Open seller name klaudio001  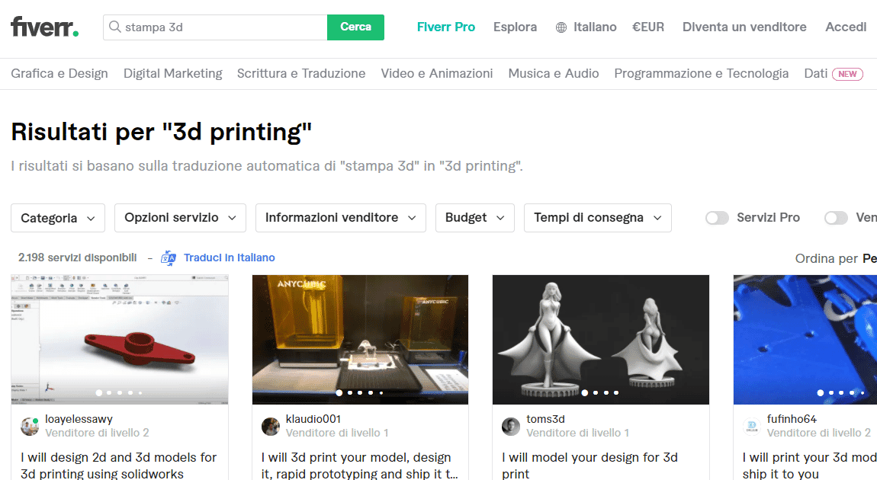313,419
